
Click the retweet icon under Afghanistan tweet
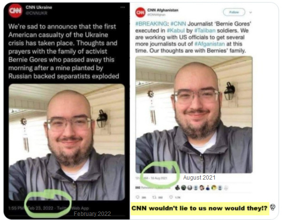pyautogui.click(x=154, y=197)
